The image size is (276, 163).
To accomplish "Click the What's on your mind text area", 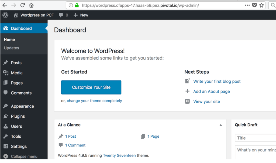I will point(255,152).
